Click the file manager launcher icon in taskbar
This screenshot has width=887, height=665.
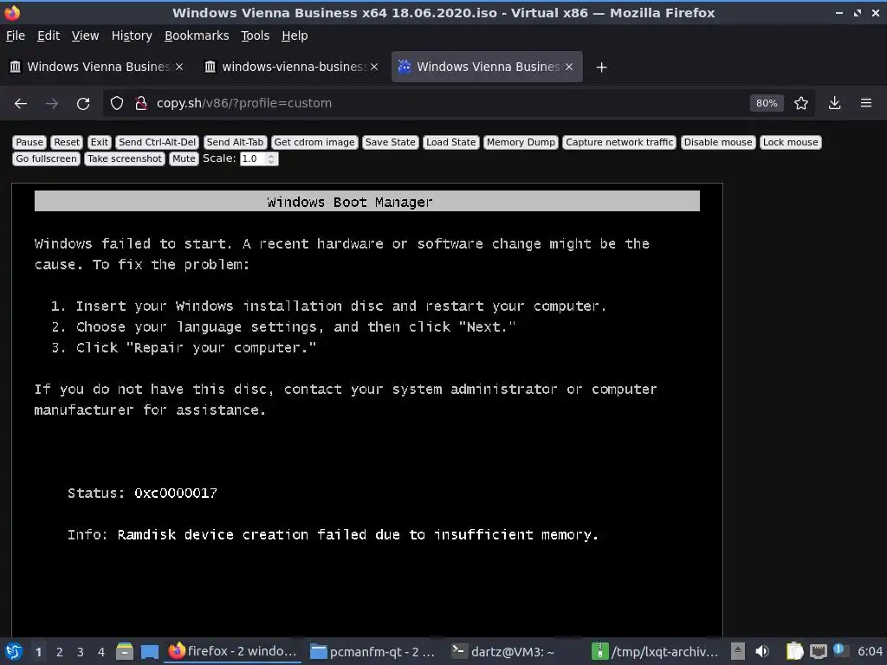point(125,651)
